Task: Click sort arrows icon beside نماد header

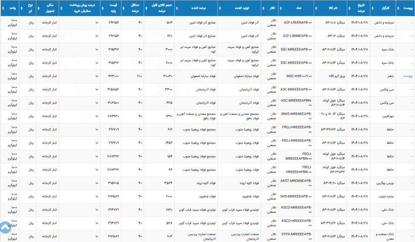Action: 280,8
